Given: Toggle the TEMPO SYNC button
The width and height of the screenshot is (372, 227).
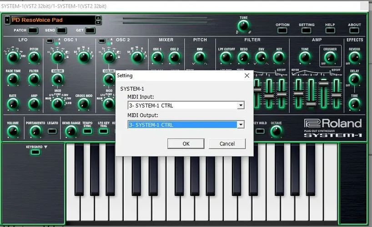Looking at the screenshot, I should tap(87, 131).
